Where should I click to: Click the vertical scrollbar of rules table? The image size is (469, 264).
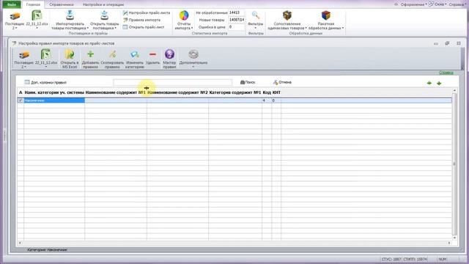pyautogui.click(x=454, y=164)
